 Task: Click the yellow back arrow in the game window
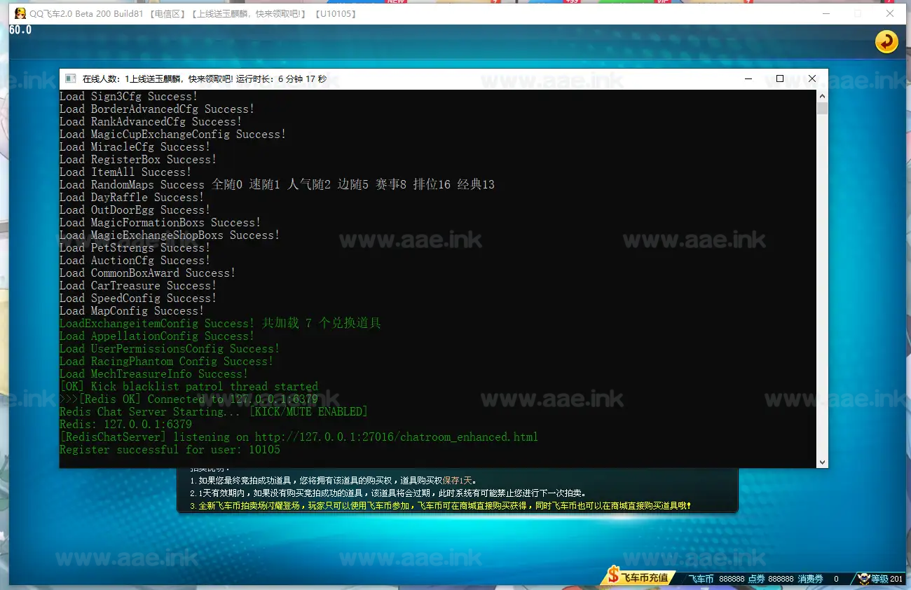point(886,42)
